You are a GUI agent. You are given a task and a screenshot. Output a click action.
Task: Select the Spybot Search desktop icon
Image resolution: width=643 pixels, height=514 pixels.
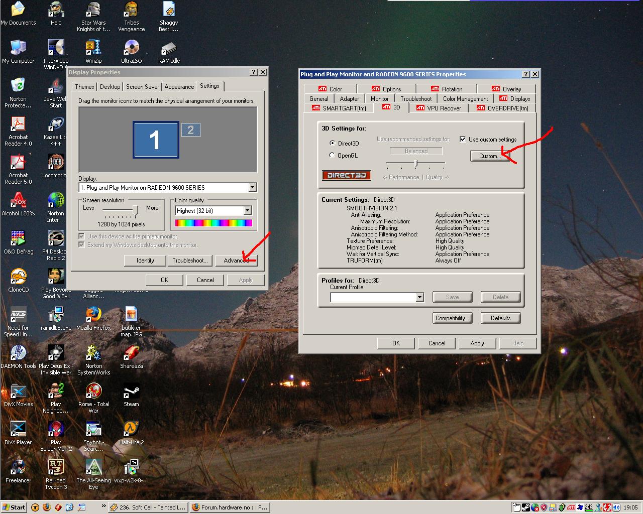tap(93, 436)
